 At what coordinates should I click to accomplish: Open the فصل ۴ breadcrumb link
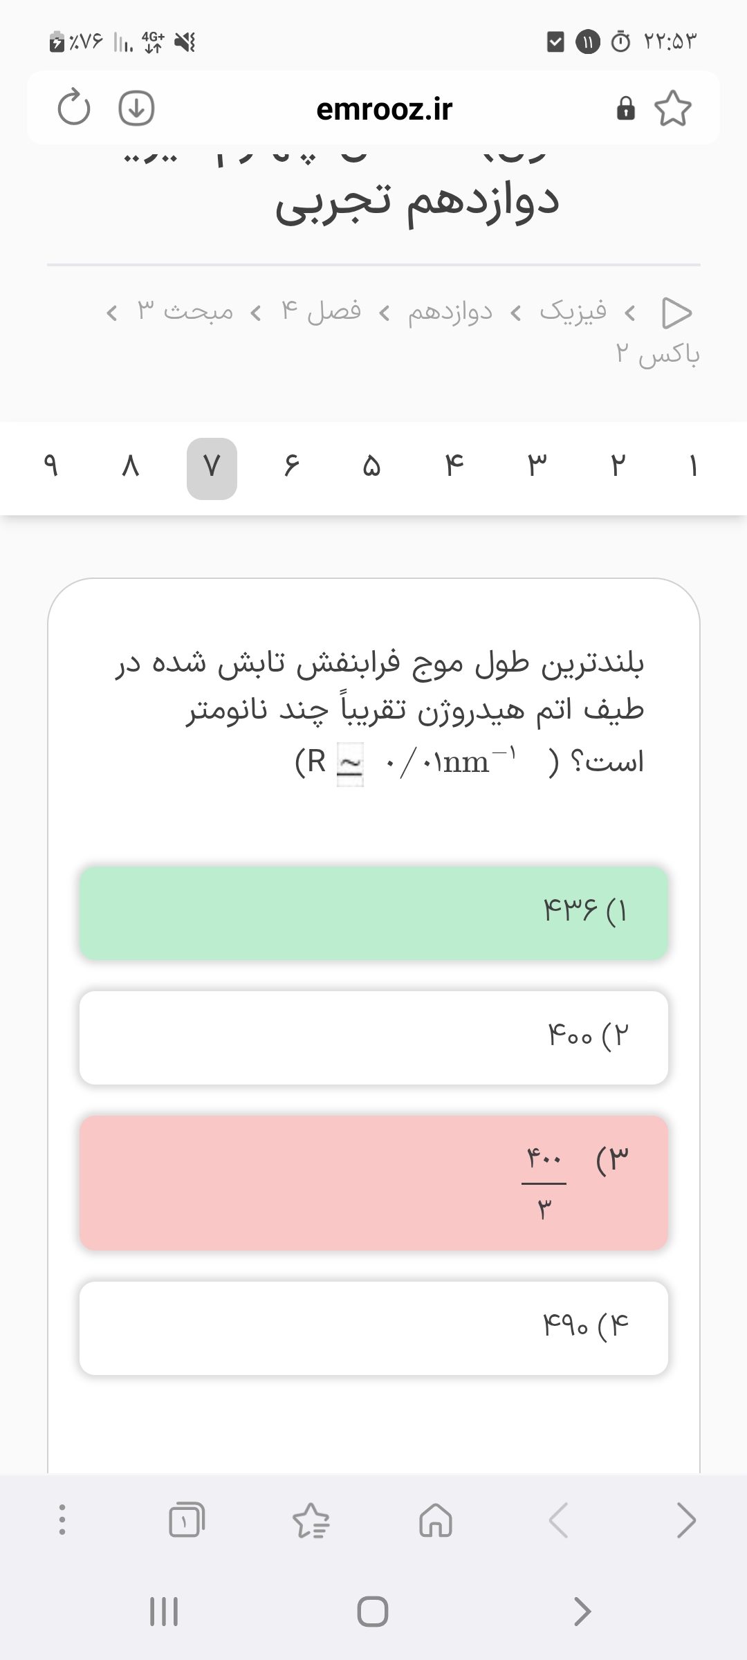[321, 311]
